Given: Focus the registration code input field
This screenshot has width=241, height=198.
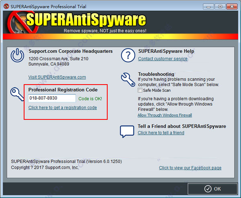Looking at the screenshot, I should click(52, 98).
